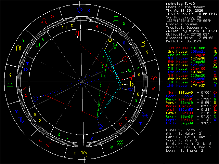Click the 'DeltaT = 95.6174' line
This screenshot has height=164, width=219.
coord(183,41)
